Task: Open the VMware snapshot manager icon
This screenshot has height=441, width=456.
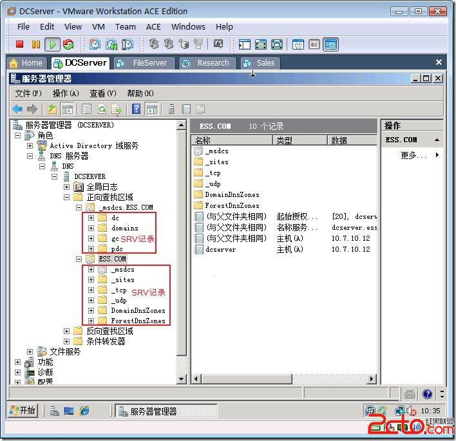Action: 128,44
